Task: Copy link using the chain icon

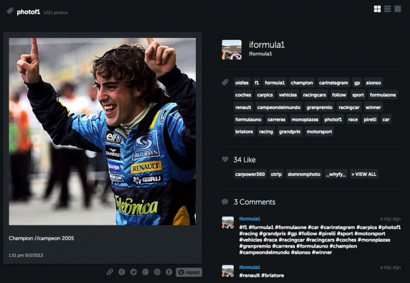Action: 110,272
